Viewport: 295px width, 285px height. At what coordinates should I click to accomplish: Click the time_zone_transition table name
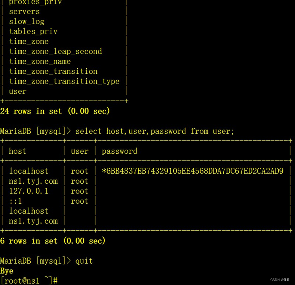(x=53, y=71)
